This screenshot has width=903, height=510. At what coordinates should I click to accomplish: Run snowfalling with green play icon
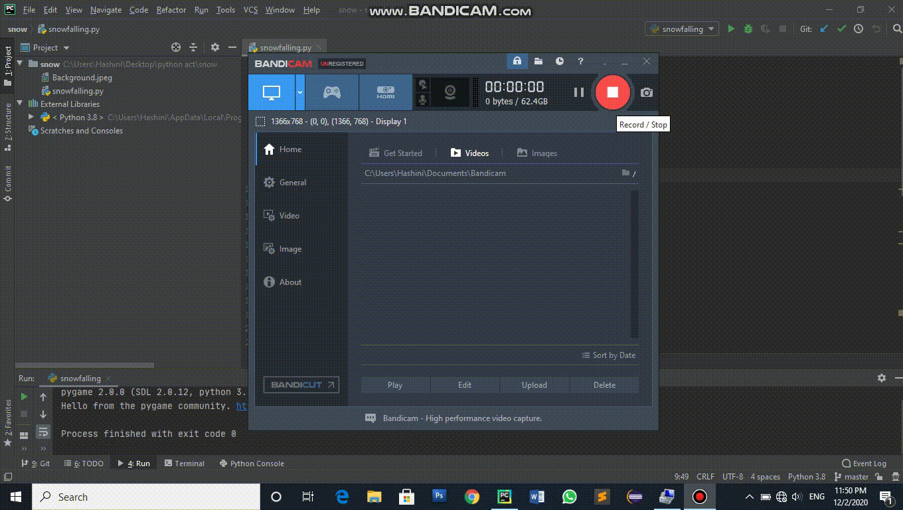pos(731,29)
